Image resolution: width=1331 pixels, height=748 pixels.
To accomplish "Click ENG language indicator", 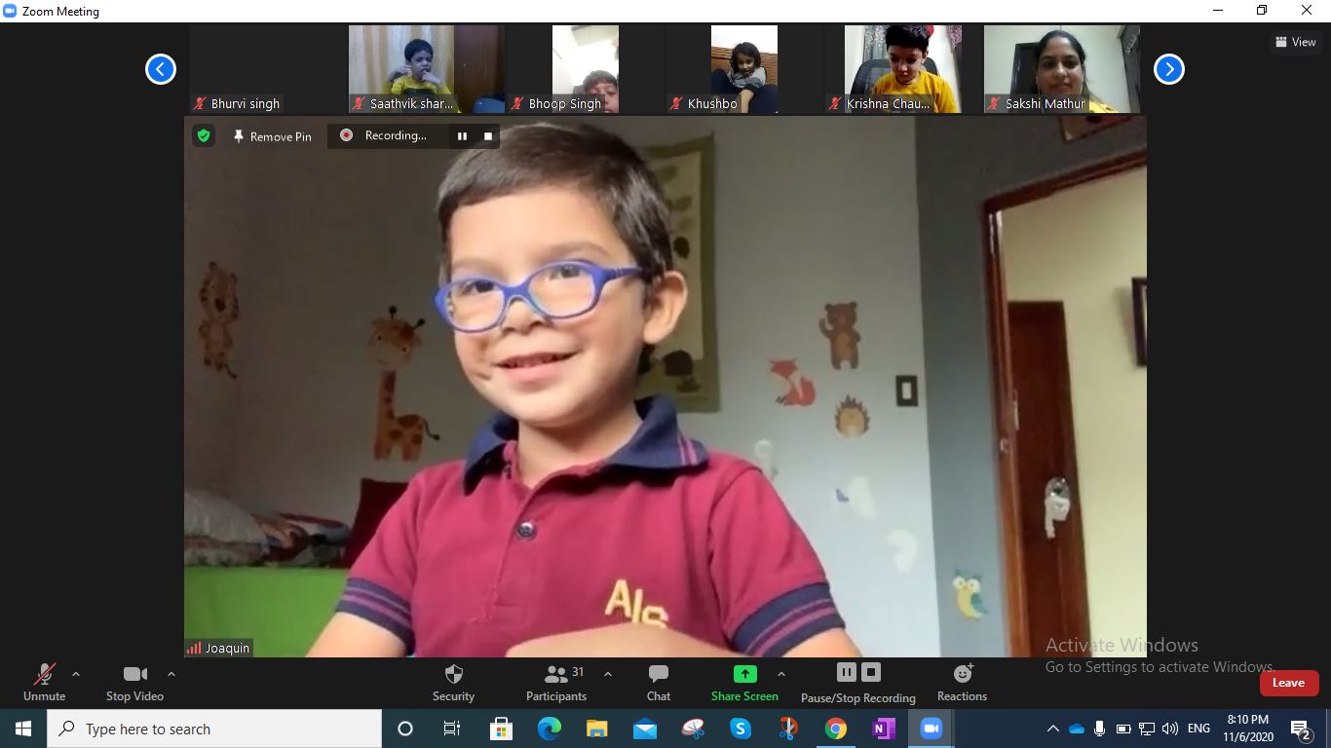I will (1198, 729).
